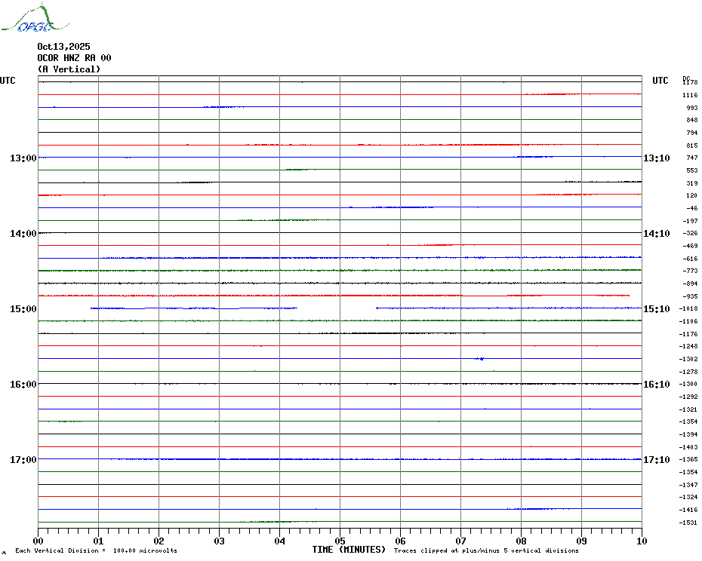Click the 15:00 hour label

(23, 309)
